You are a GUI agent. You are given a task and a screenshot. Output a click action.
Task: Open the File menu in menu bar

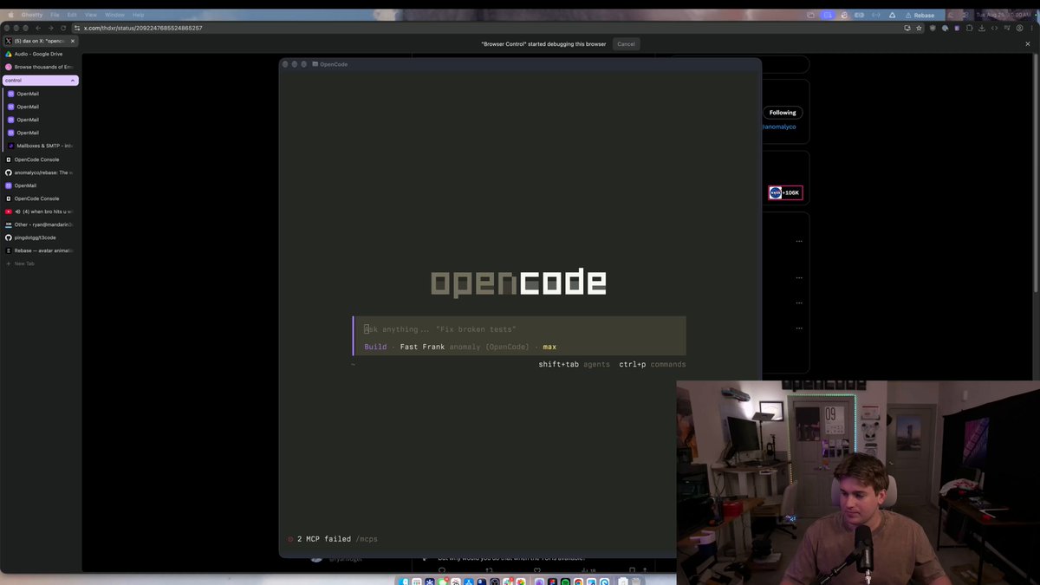tap(55, 15)
